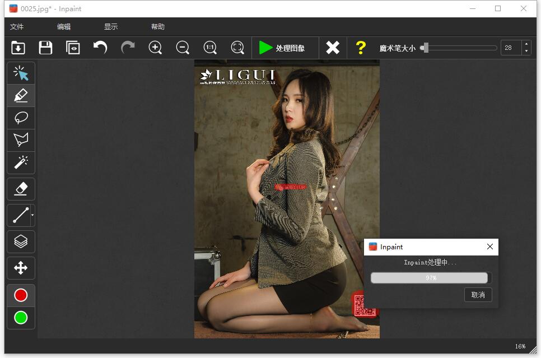This screenshot has height=358, width=541.
Task: Select the marker pen tool
Action: click(x=21, y=95)
